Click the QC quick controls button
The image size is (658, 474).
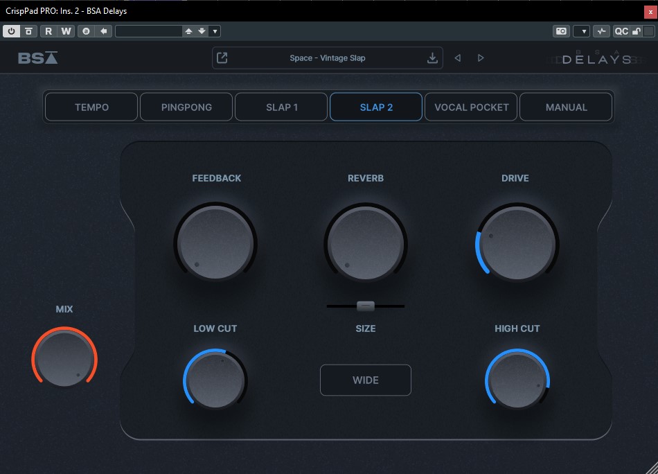(x=621, y=31)
